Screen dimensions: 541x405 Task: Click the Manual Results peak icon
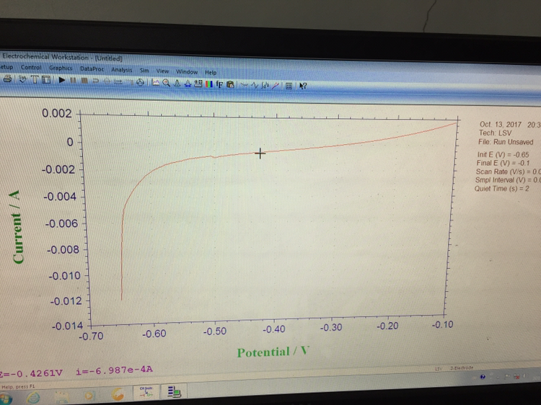(177, 84)
